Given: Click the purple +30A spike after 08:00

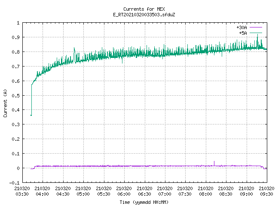Looking at the screenshot, I should pyautogui.click(x=214, y=163).
